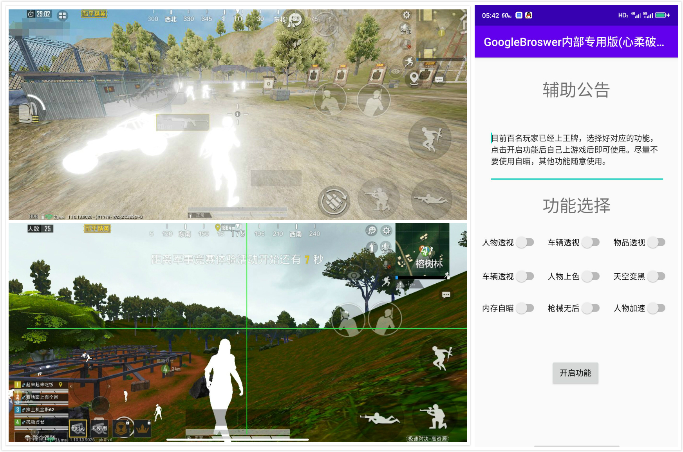Switch on 天空变黑
Image resolution: width=683 pixels, height=452 pixels.
click(656, 277)
